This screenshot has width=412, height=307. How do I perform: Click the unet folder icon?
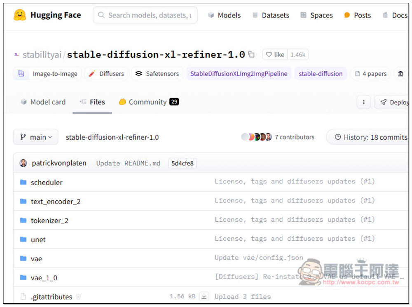pos(23,239)
